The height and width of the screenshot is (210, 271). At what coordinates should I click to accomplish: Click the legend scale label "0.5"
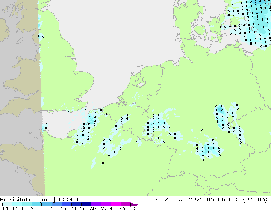tap(15, 208)
